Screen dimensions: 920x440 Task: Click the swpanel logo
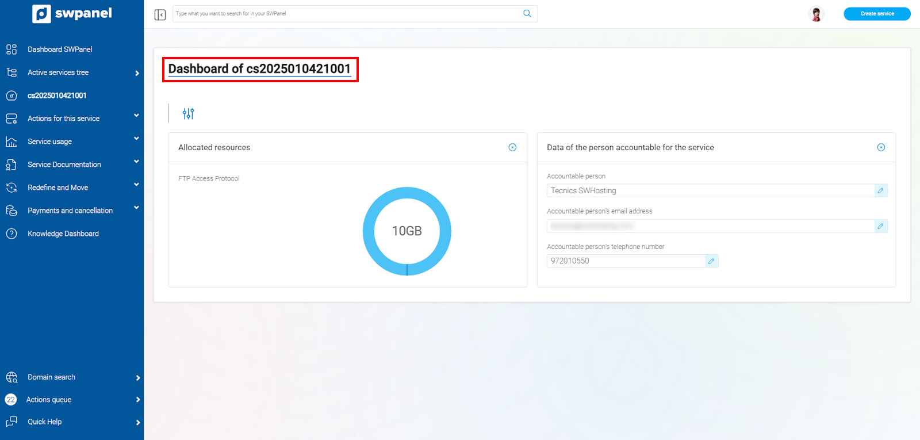pos(72,14)
